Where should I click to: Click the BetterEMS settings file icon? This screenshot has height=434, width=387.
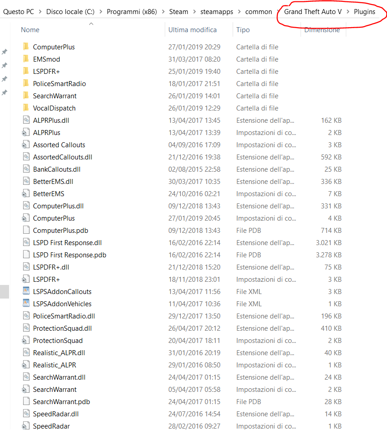25,193
